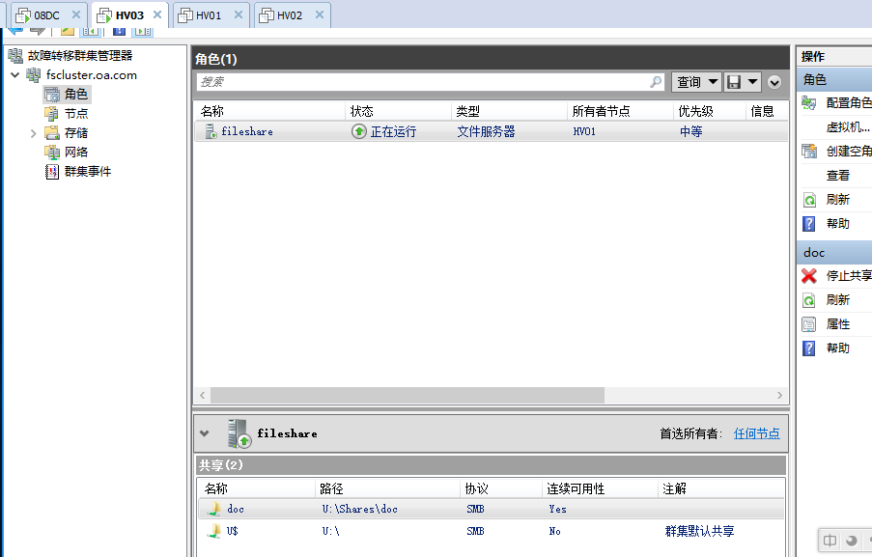Viewport: 872px width, 557px height.
Task: Click 刷新 under 角色 actions
Action: (x=836, y=200)
